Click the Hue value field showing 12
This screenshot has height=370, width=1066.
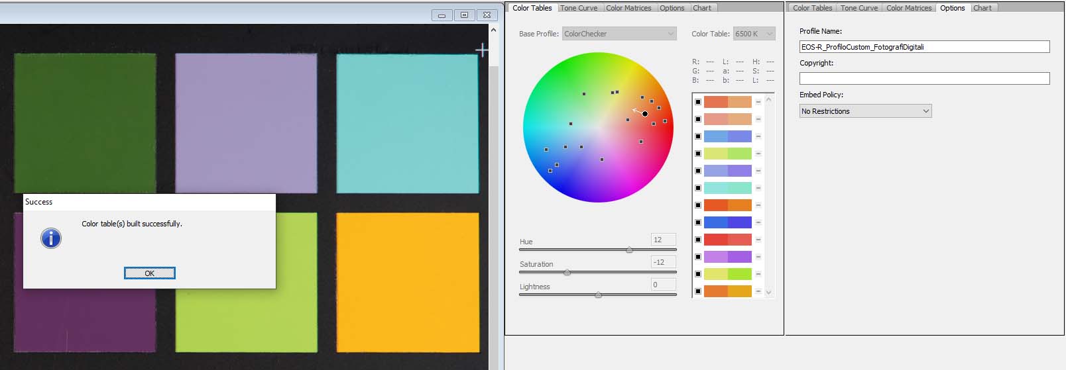tap(663, 240)
